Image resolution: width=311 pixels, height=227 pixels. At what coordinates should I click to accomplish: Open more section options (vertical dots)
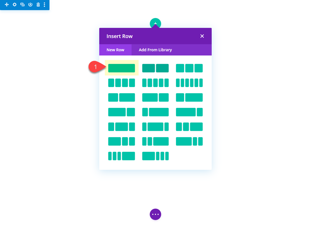pyautogui.click(x=45, y=5)
